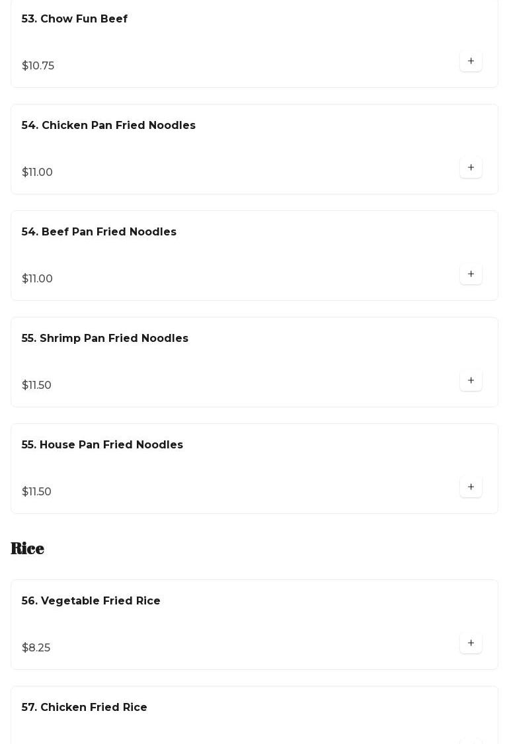This screenshot has height=744, width=509.
Task: Add Shrimp Pan Fried Noodles to cart
Action: point(471,381)
